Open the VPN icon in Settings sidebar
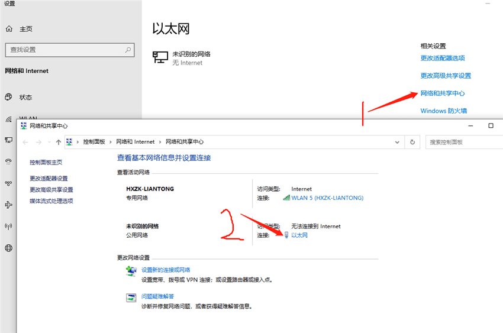This screenshot has width=503, height=333. click(9, 183)
